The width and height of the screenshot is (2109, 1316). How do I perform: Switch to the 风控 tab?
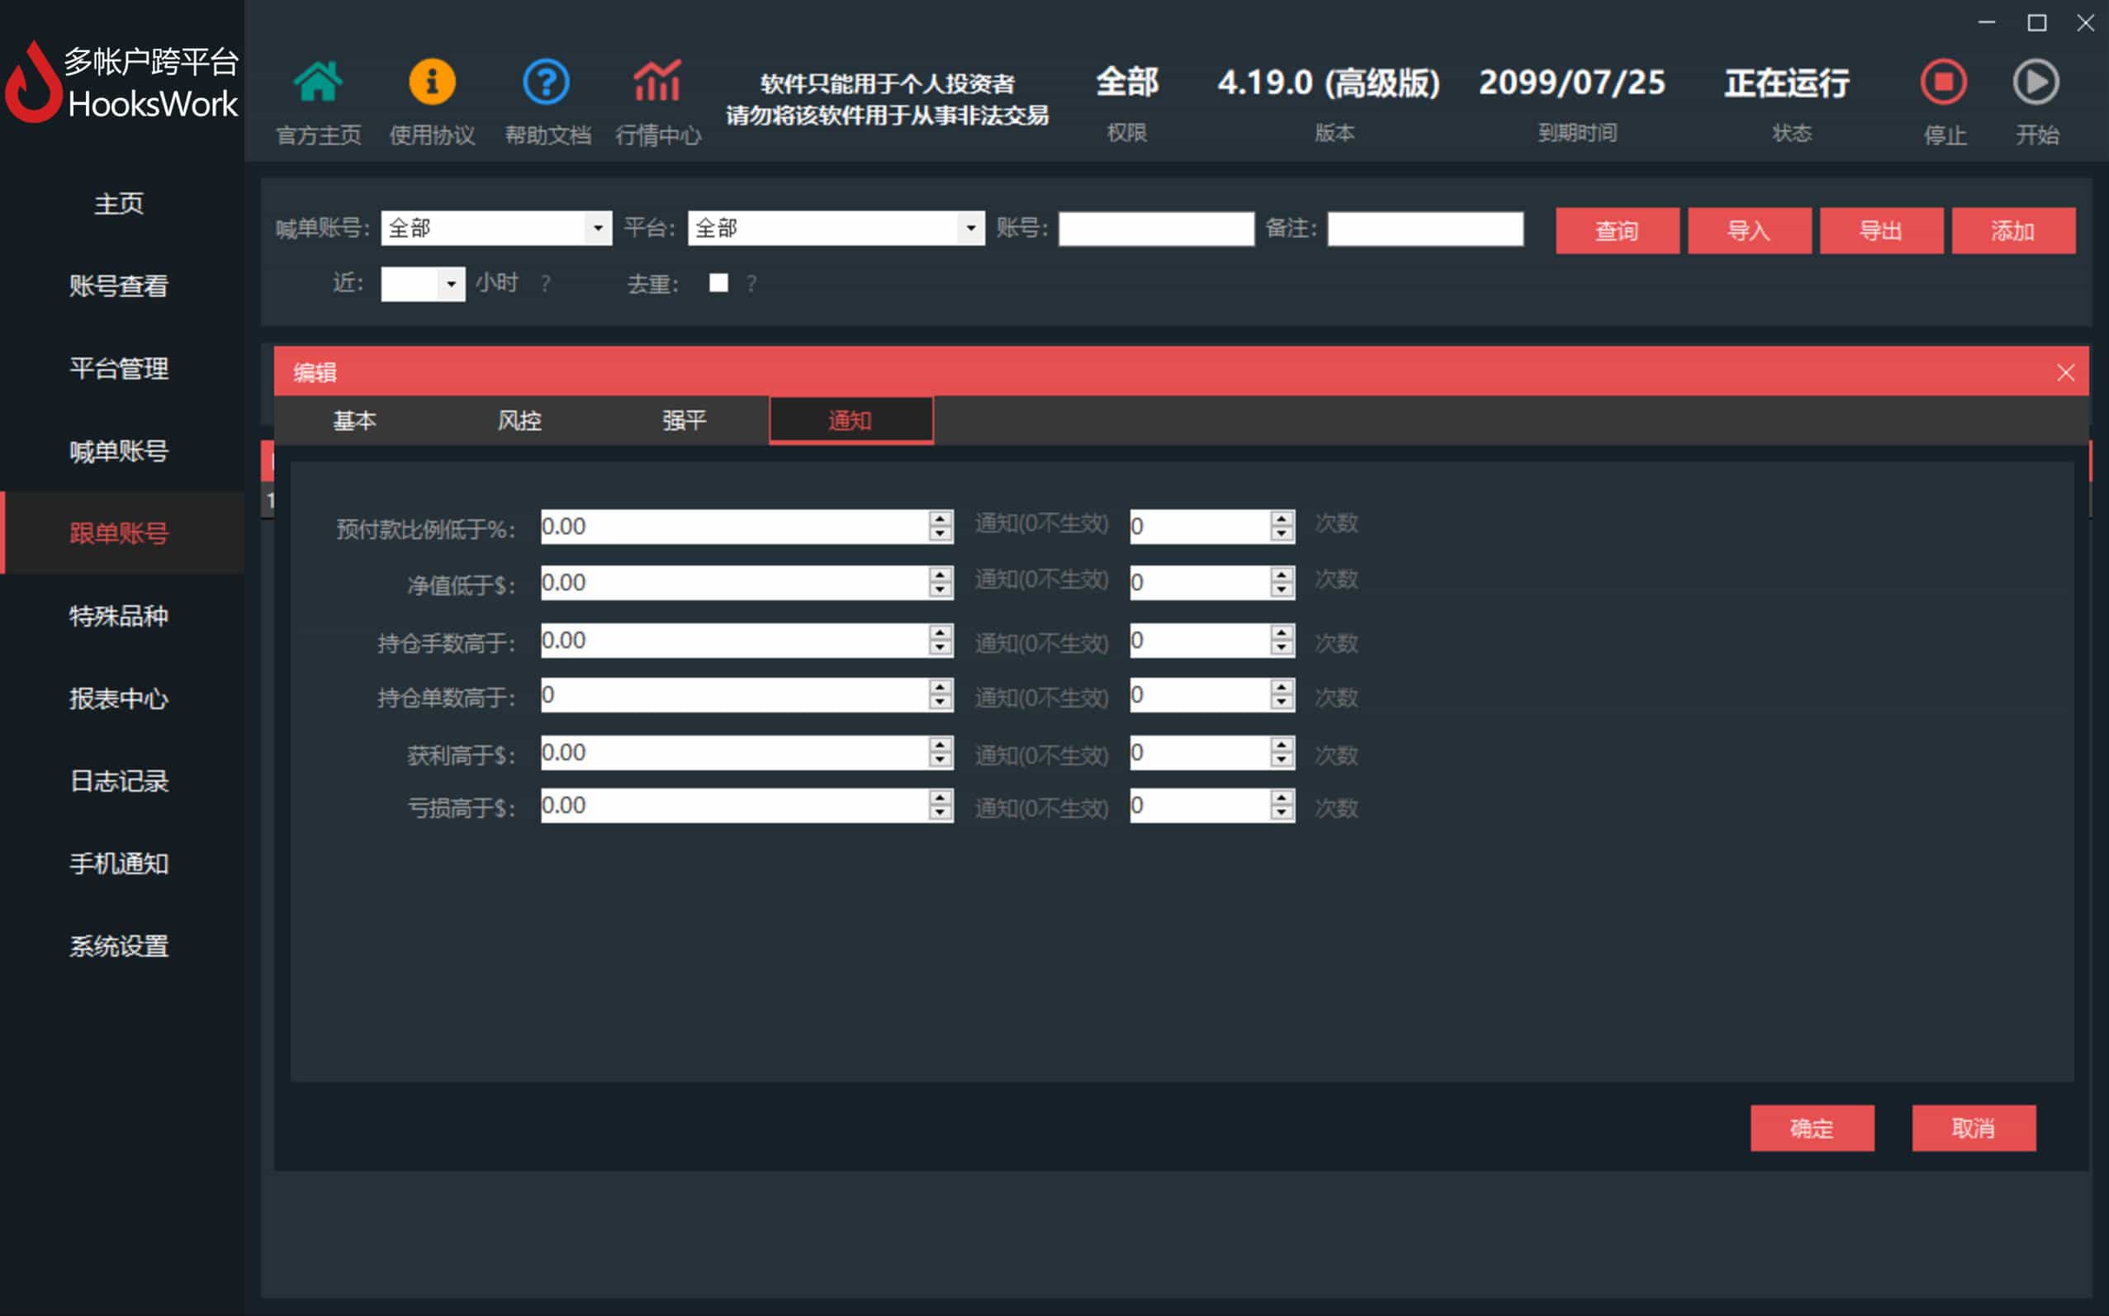click(x=519, y=420)
